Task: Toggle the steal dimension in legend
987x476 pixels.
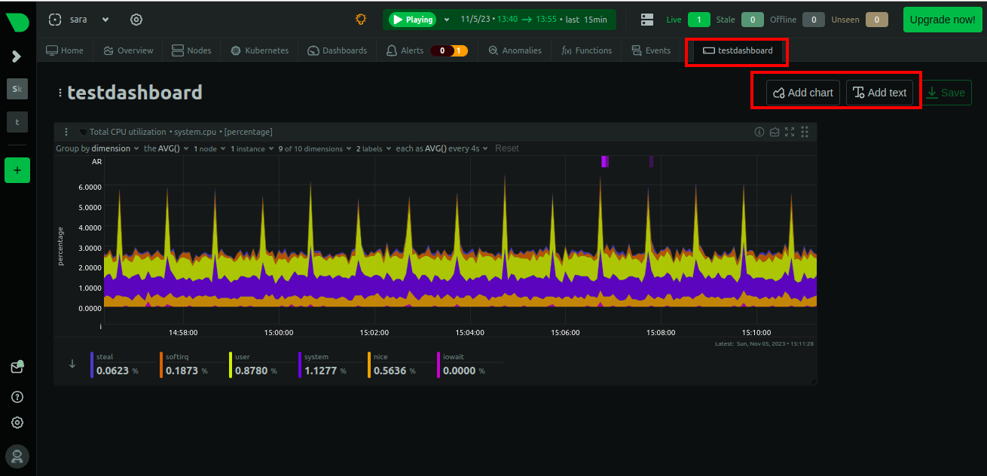Action: click(x=105, y=357)
